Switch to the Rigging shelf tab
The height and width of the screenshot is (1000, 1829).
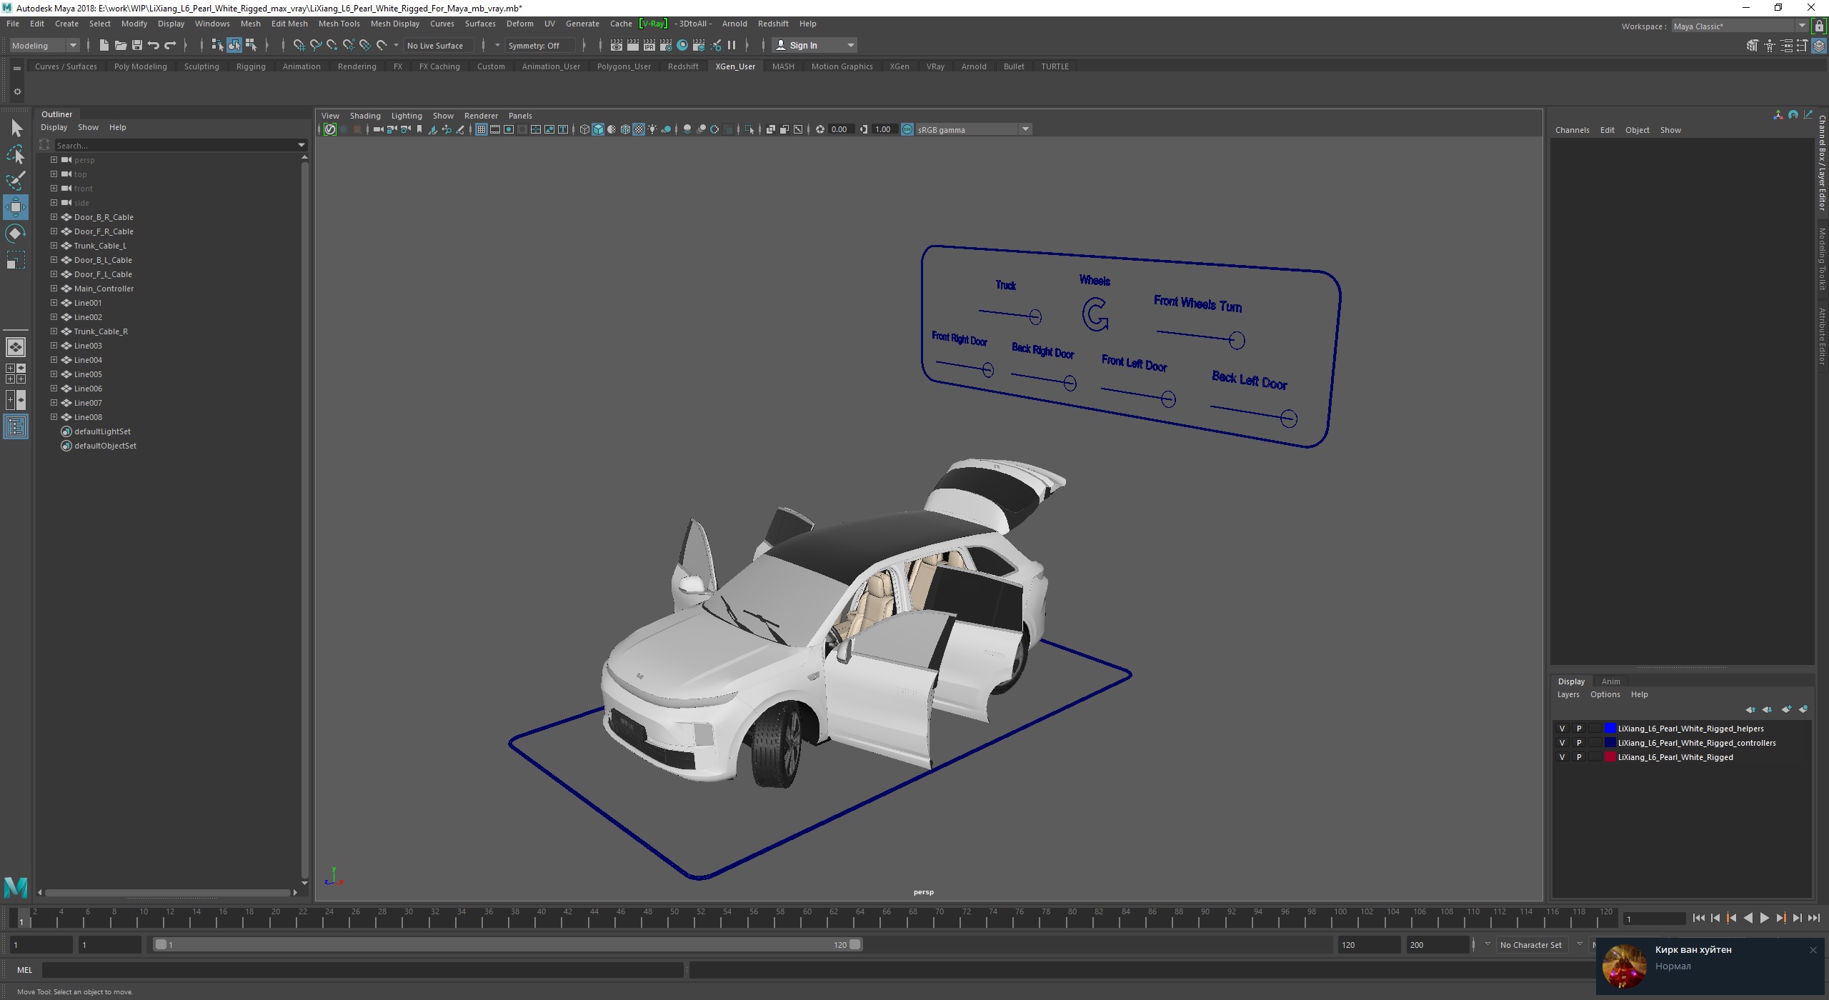click(x=251, y=66)
